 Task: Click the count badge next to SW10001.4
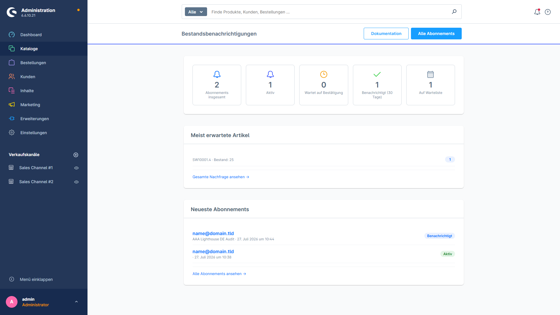[450, 160]
